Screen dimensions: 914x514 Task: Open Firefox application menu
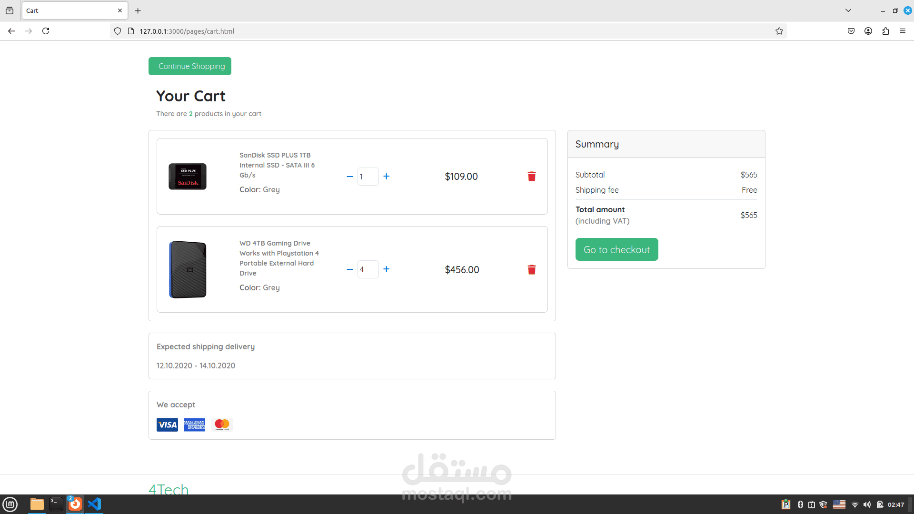point(903,31)
